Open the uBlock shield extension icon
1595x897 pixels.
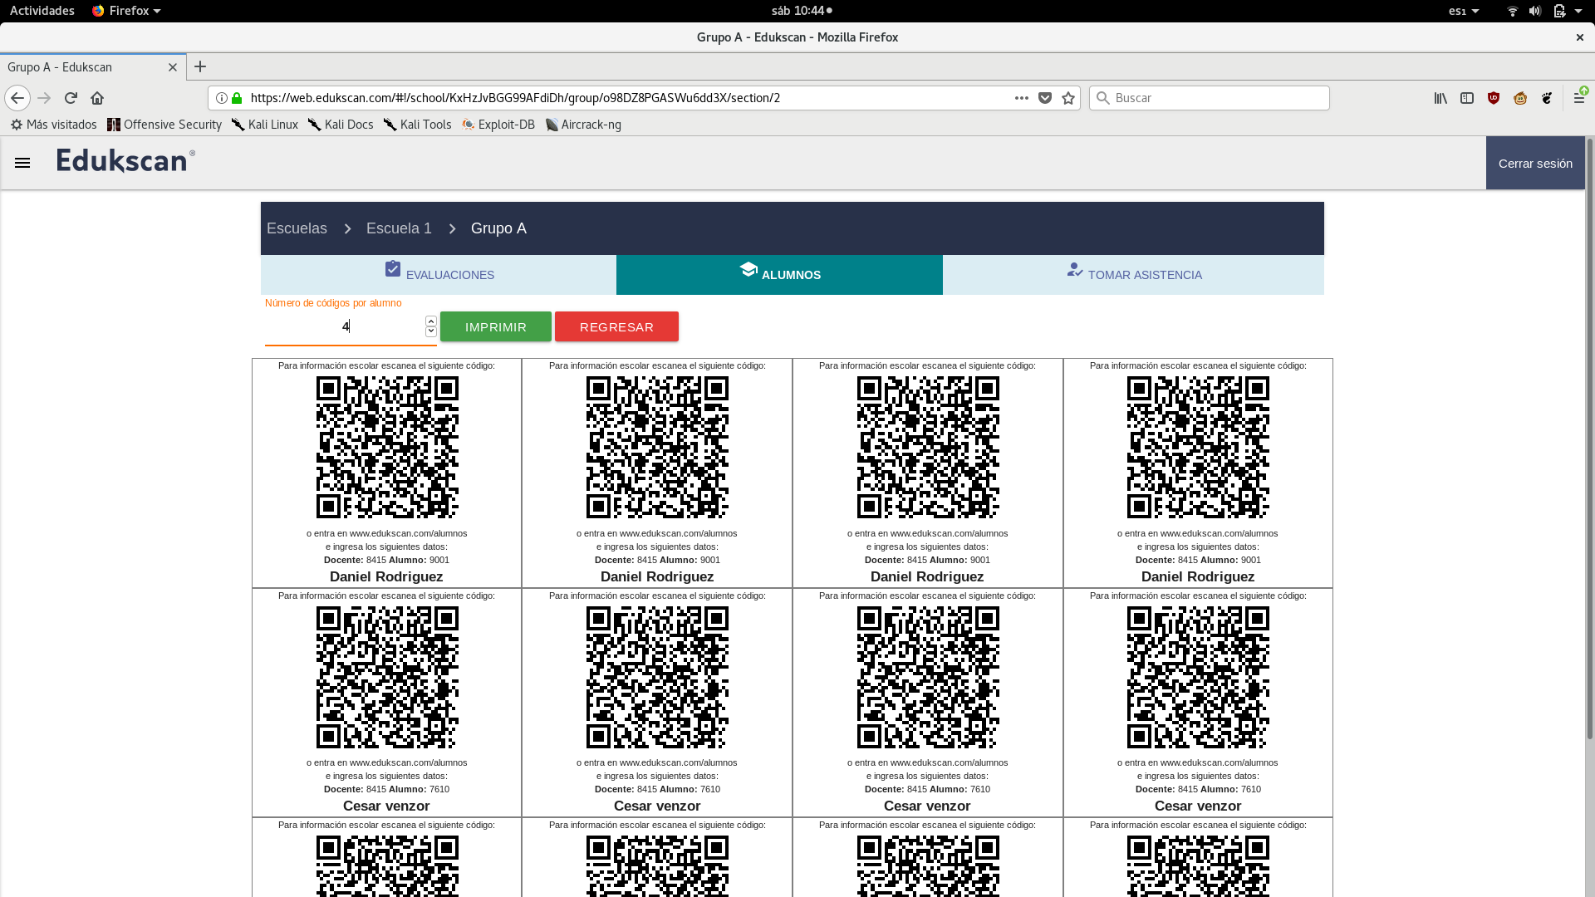coord(1494,98)
